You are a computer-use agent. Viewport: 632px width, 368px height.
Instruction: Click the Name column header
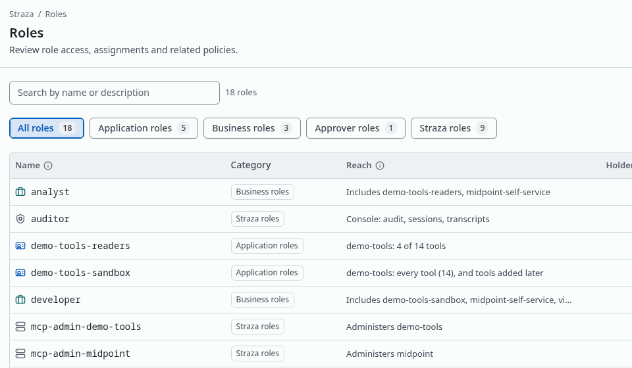[28, 166]
